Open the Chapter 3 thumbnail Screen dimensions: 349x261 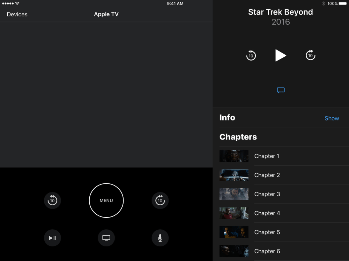coord(234,194)
